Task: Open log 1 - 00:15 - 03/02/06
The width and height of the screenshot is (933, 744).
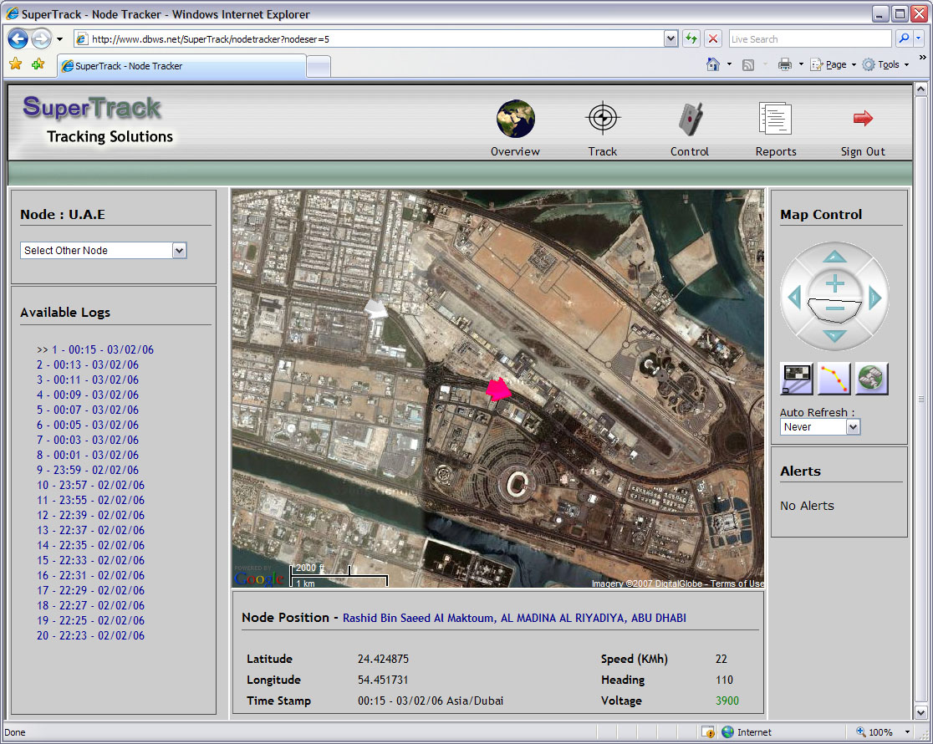Action: click(102, 349)
